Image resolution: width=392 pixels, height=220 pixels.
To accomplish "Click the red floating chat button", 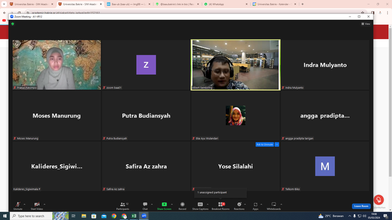I will click(379, 200).
